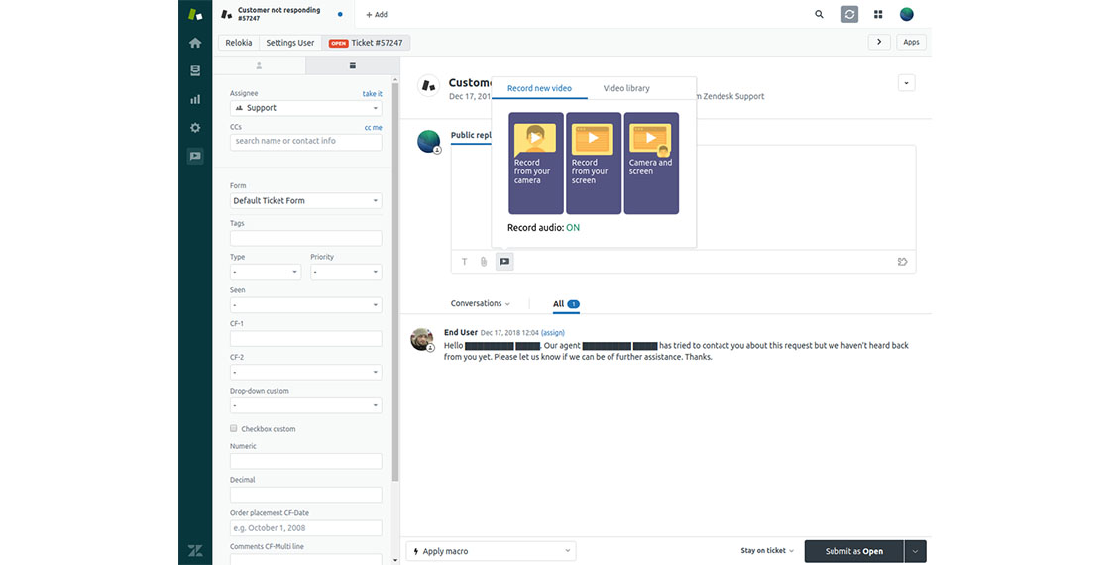Click the ticket fields panel scrollbar
The height and width of the screenshot is (565, 1110).
(395, 283)
